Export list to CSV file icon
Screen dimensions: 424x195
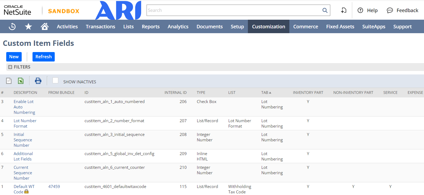pos(9,81)
